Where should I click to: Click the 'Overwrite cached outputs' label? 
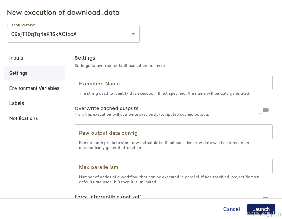click(106, 108)
